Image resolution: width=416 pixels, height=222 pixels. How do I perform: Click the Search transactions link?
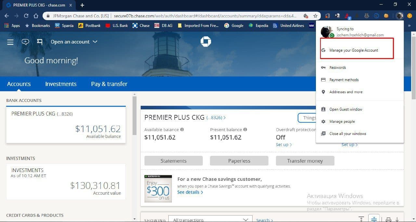click(265, 220)
